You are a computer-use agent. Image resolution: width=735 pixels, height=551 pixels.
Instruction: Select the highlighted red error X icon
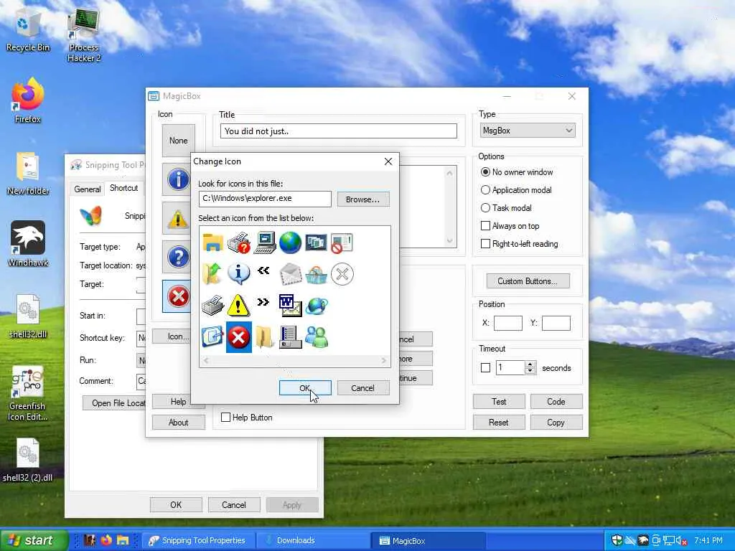click(238, 337)
